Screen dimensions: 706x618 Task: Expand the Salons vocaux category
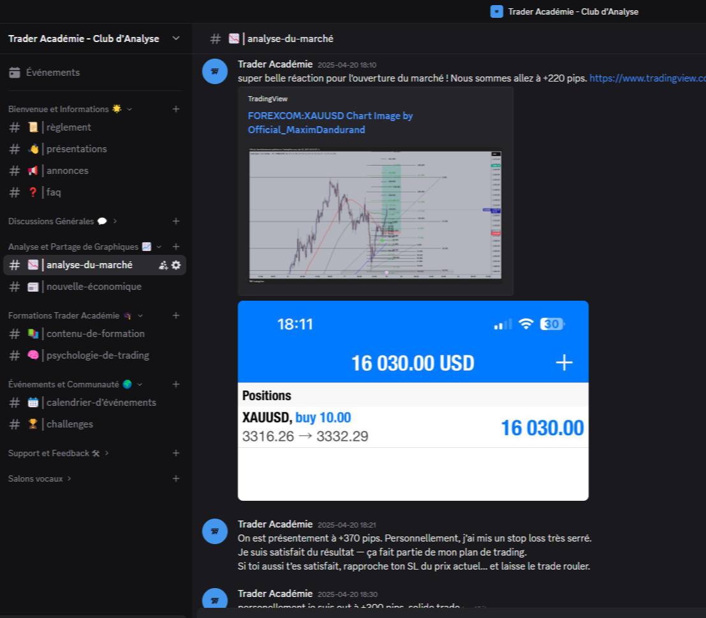point(69,478)
